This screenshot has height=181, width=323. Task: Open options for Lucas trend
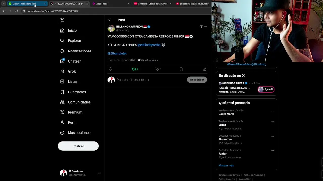click(x=273, y=122)
